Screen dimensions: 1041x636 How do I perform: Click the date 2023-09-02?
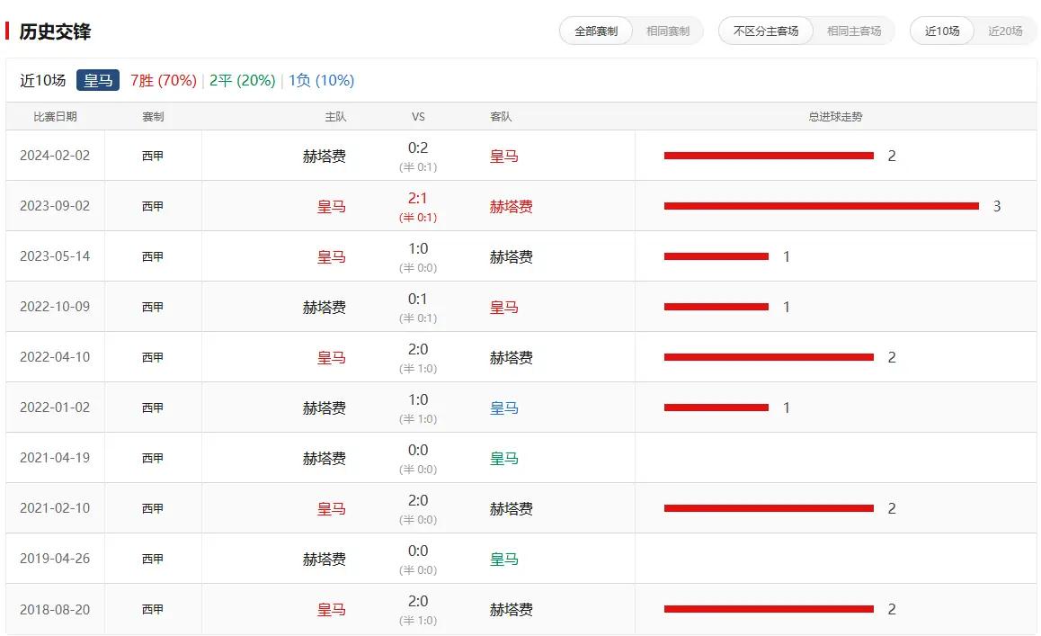[x=55, y=206]
